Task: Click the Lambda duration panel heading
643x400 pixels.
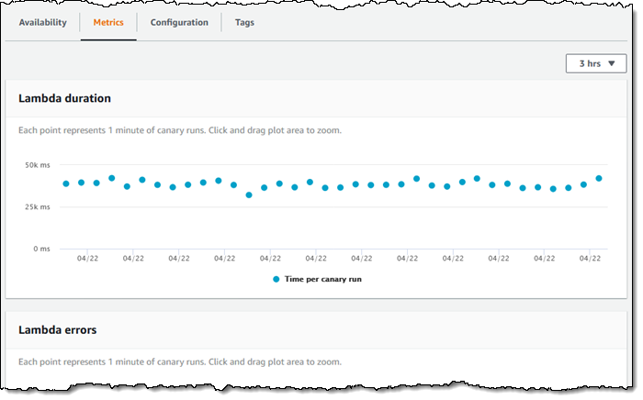Action: pos(64,97)
